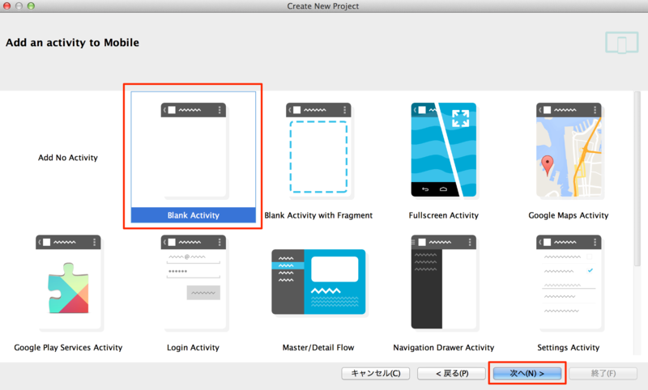Click the Login Activity label

[x=193, y=347]
